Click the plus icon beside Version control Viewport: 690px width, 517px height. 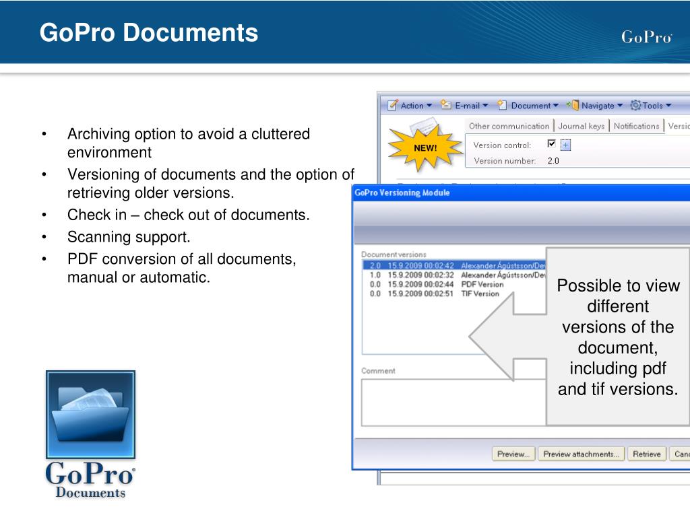[x=565, y=145]
